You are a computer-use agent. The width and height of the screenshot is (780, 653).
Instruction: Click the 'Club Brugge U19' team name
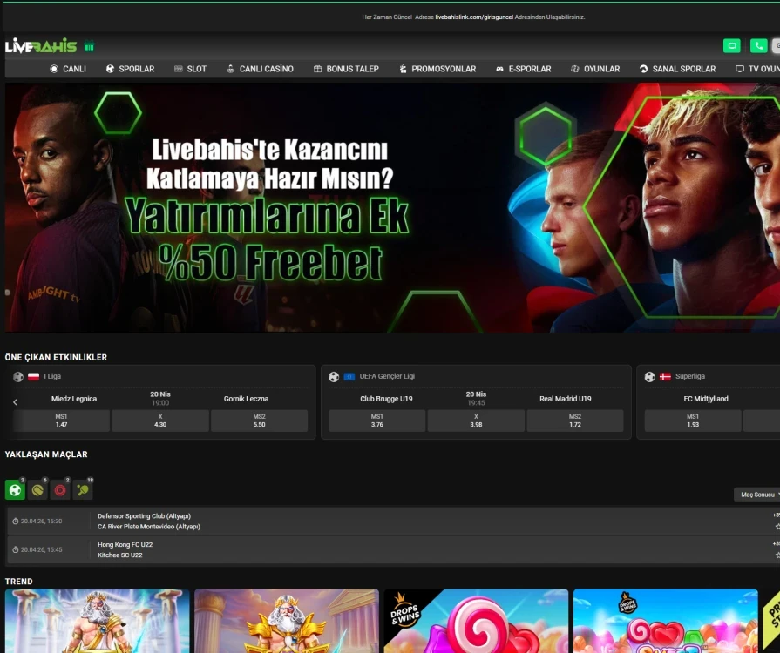pos(387,399)
